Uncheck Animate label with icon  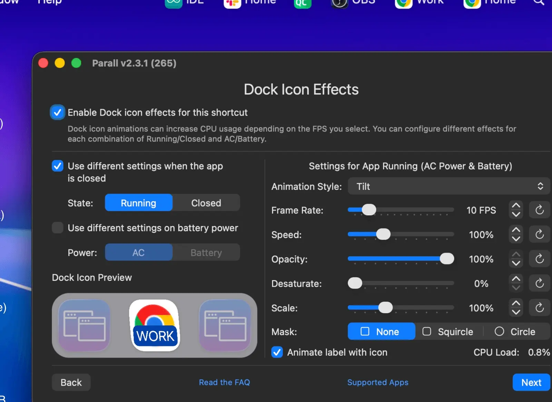(277, 352)
